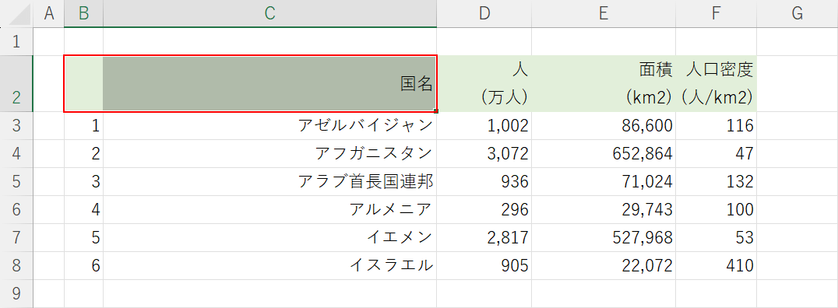Click the 面積 (km2) header cell
838x308 pixels.
point(604,84)
